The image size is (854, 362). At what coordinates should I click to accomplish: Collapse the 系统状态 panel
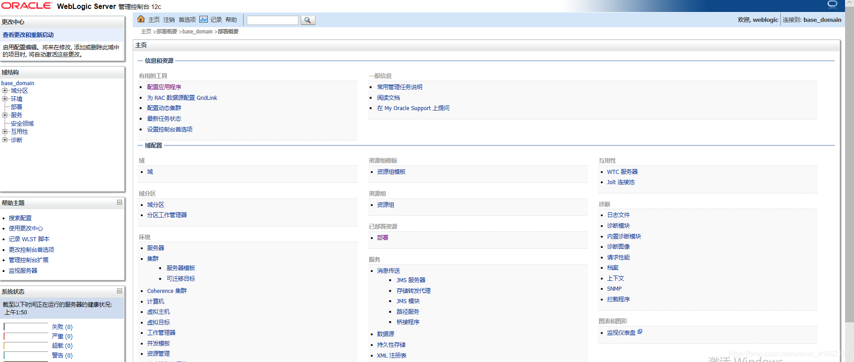pyautogui.click(x=119, y=291)
